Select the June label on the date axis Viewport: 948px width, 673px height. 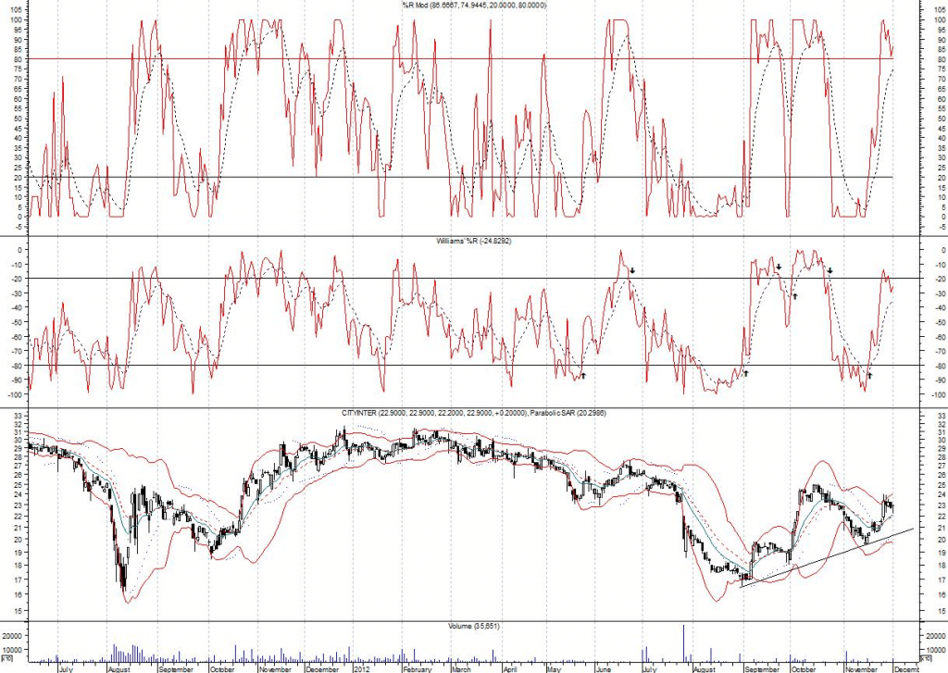(606, 666)
